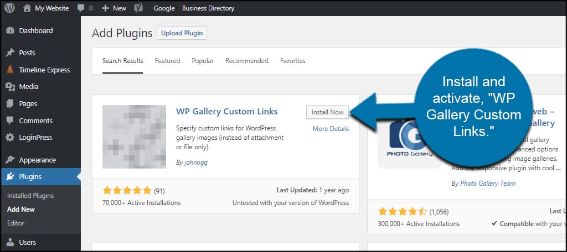Open the WordPress logo menu
Image resolution: width=567 pixels, height=252 pixels.
(10, 8)
